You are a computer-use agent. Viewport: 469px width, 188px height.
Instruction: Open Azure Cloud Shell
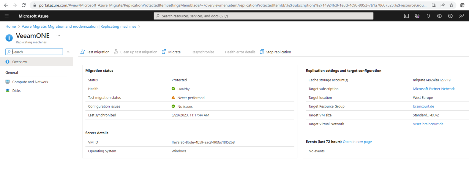pos(406,16)
